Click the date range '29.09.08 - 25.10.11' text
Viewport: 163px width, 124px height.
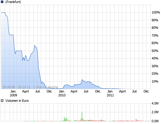[16, 87]
